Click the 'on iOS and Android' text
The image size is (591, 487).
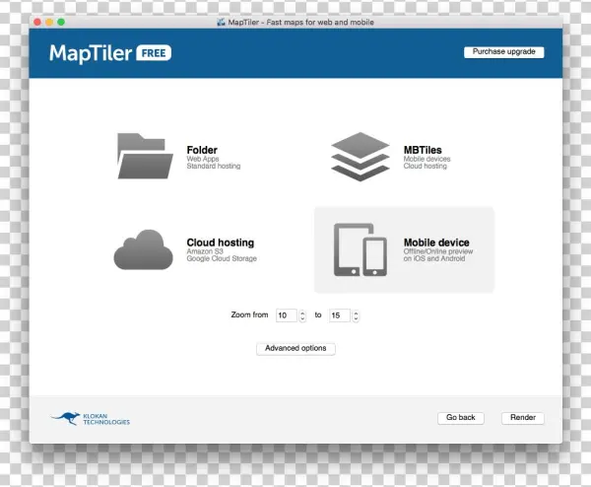[434, 258]
